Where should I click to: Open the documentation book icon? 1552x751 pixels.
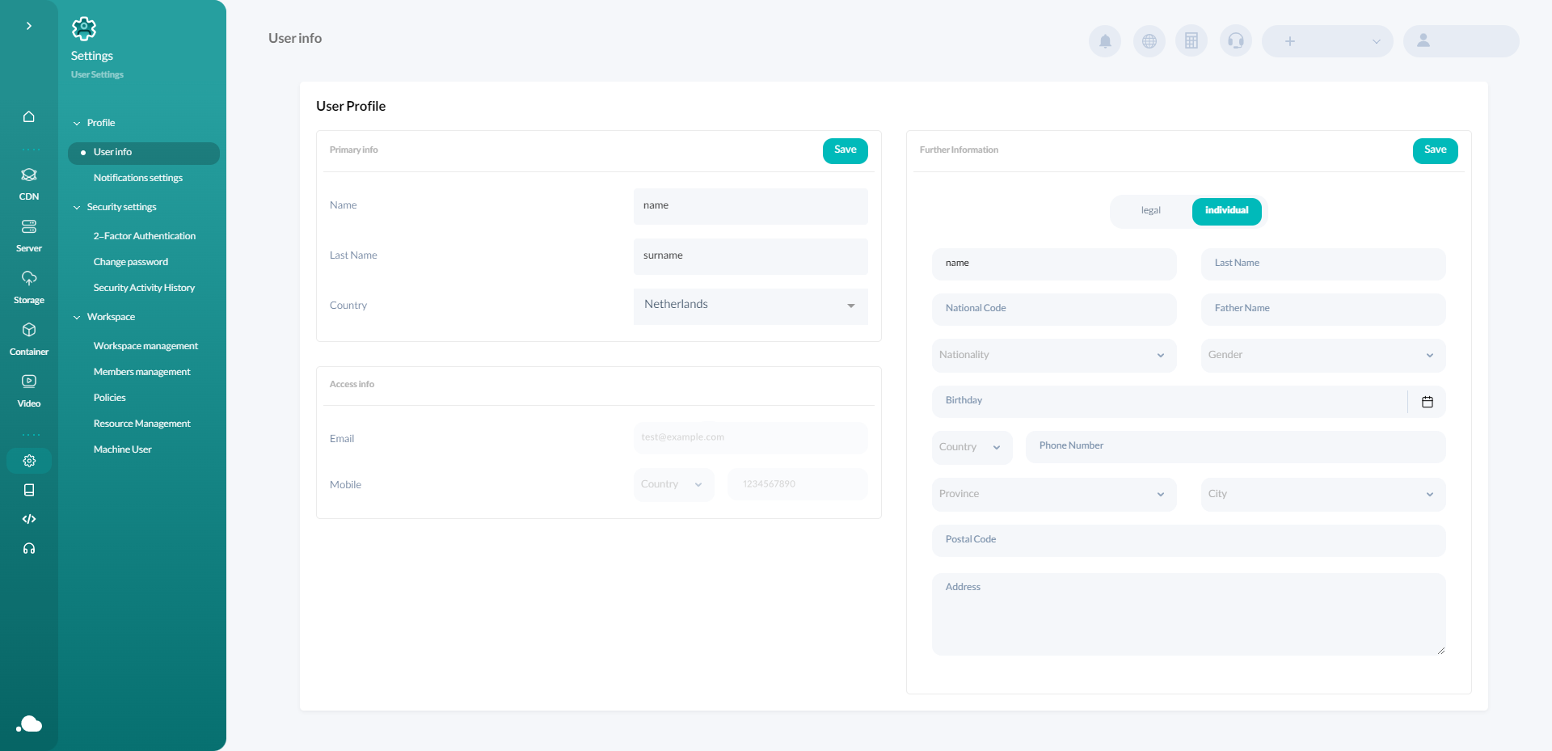coord(29,490)
